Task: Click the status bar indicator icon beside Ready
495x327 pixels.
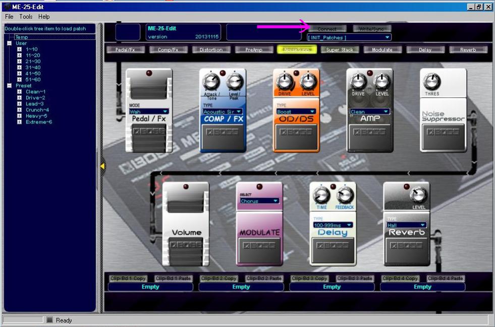Action: [49, 320]
